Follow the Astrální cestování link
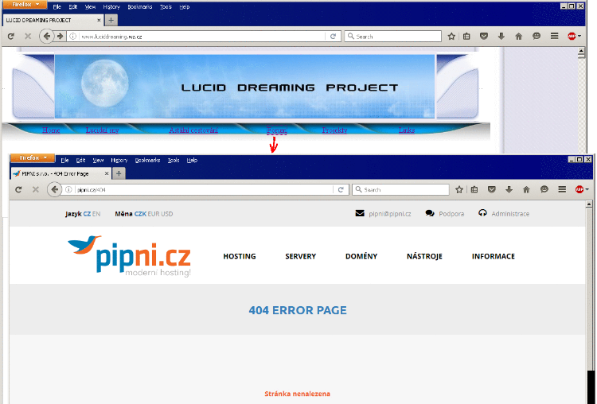The image size is (597, 404). coord(193,130)
